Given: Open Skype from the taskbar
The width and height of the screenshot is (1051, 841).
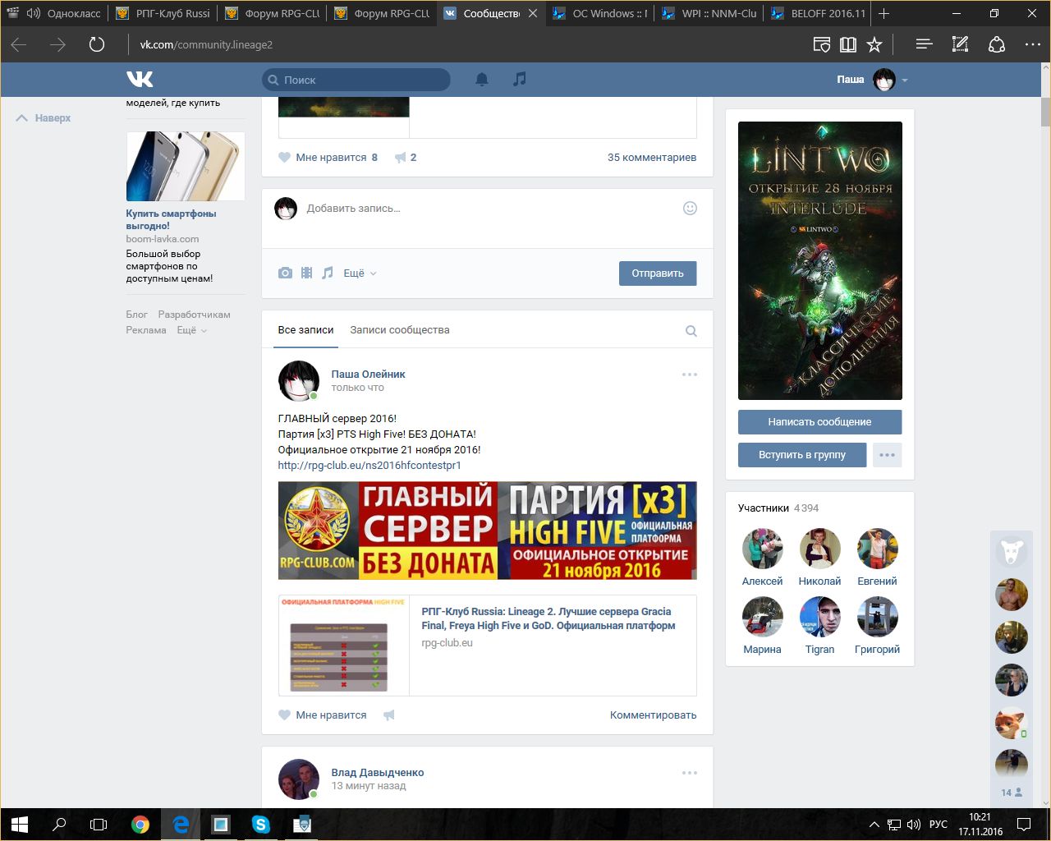Looking at the screenshot, I should coord(261,824).
